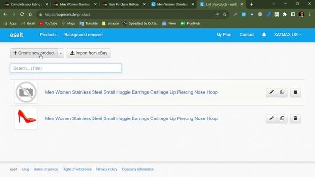
Task: Open Right of withdrawal footer link
Action: 77,169
